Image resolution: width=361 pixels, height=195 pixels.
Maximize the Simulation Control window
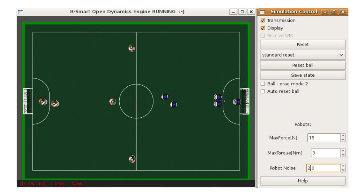coord(334,12)
